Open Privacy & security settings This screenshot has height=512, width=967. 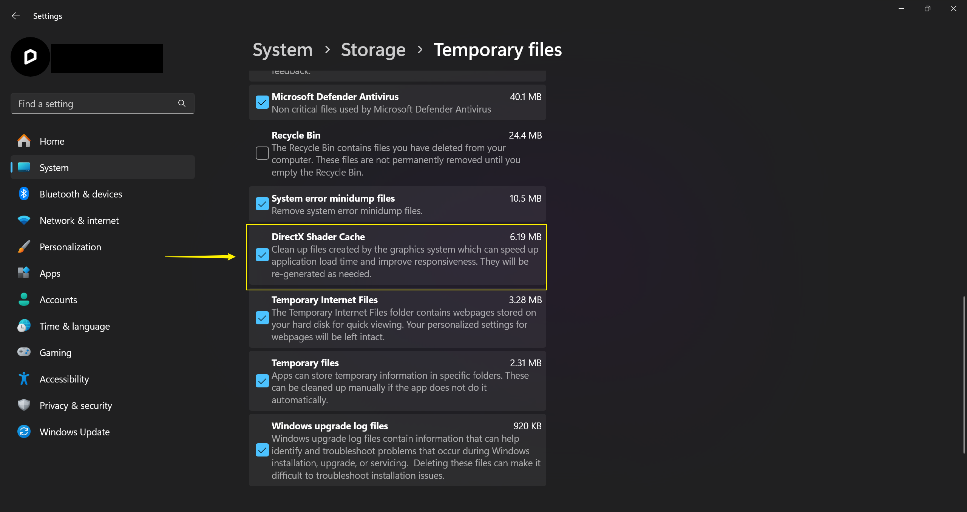pos(103,405)
